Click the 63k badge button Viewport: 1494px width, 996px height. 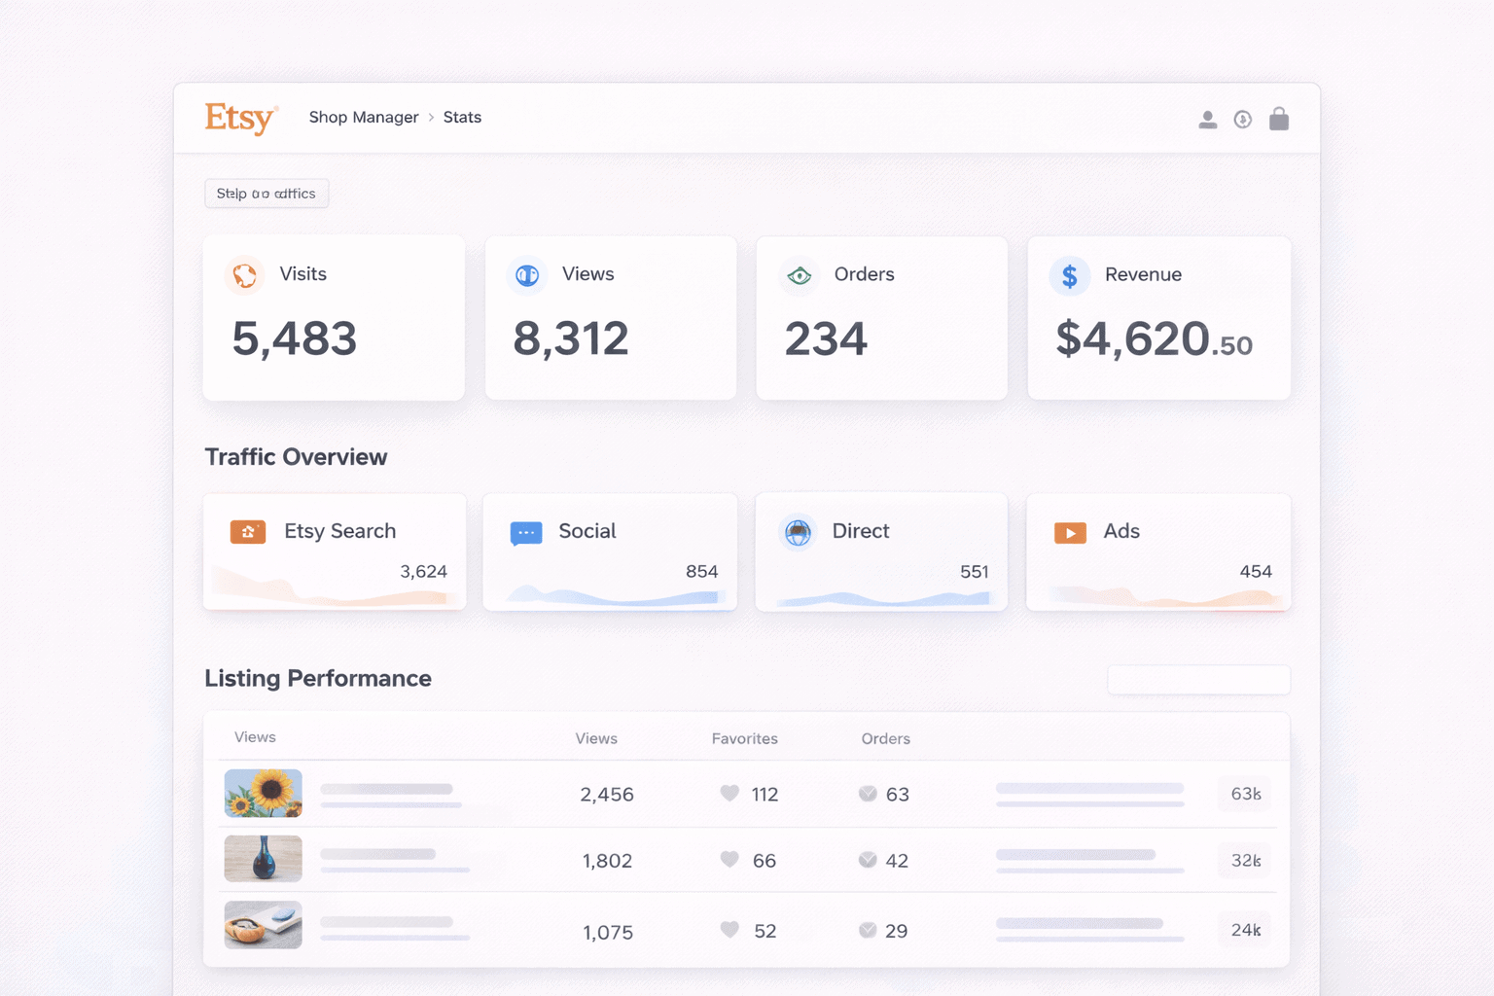[1245, 794]
